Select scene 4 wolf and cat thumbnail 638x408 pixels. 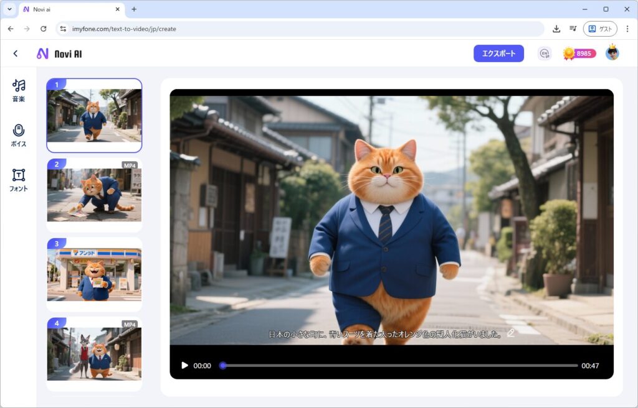(x=94, y=353)
